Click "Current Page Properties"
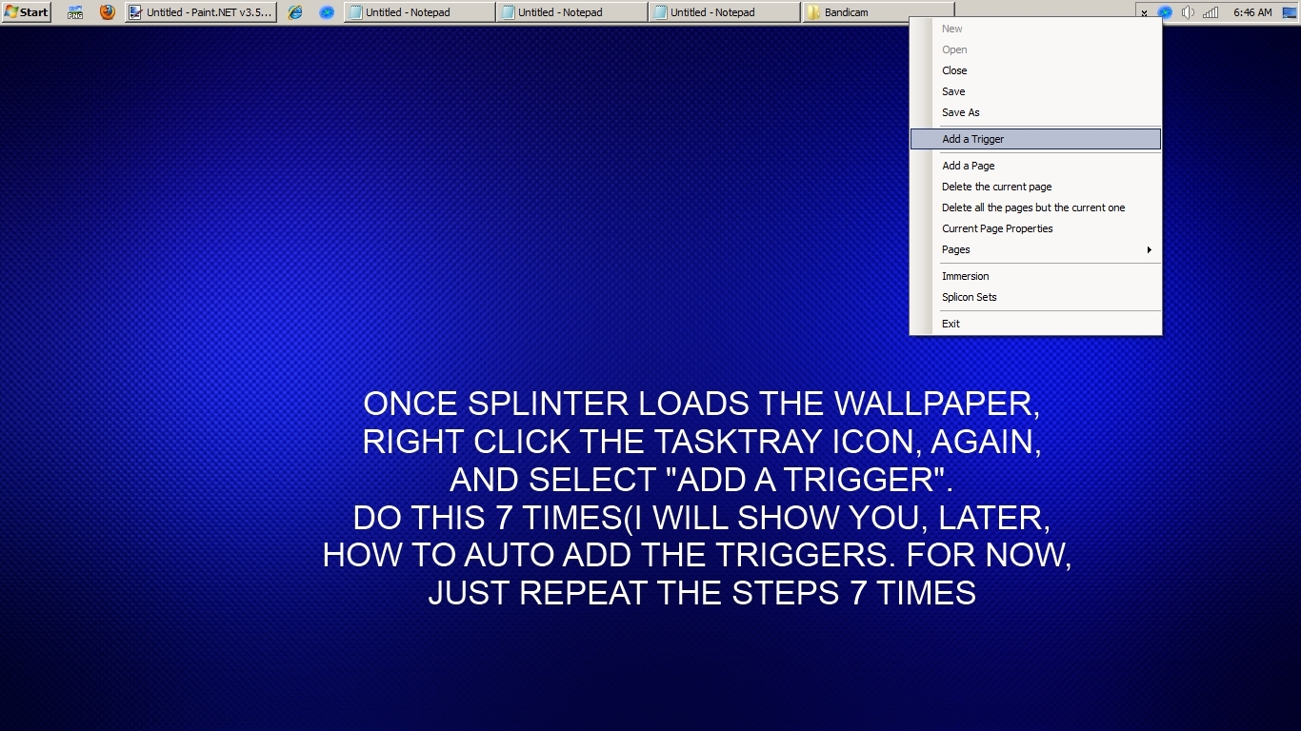Screen dimensions: 1301x731 tap(997, 228)
